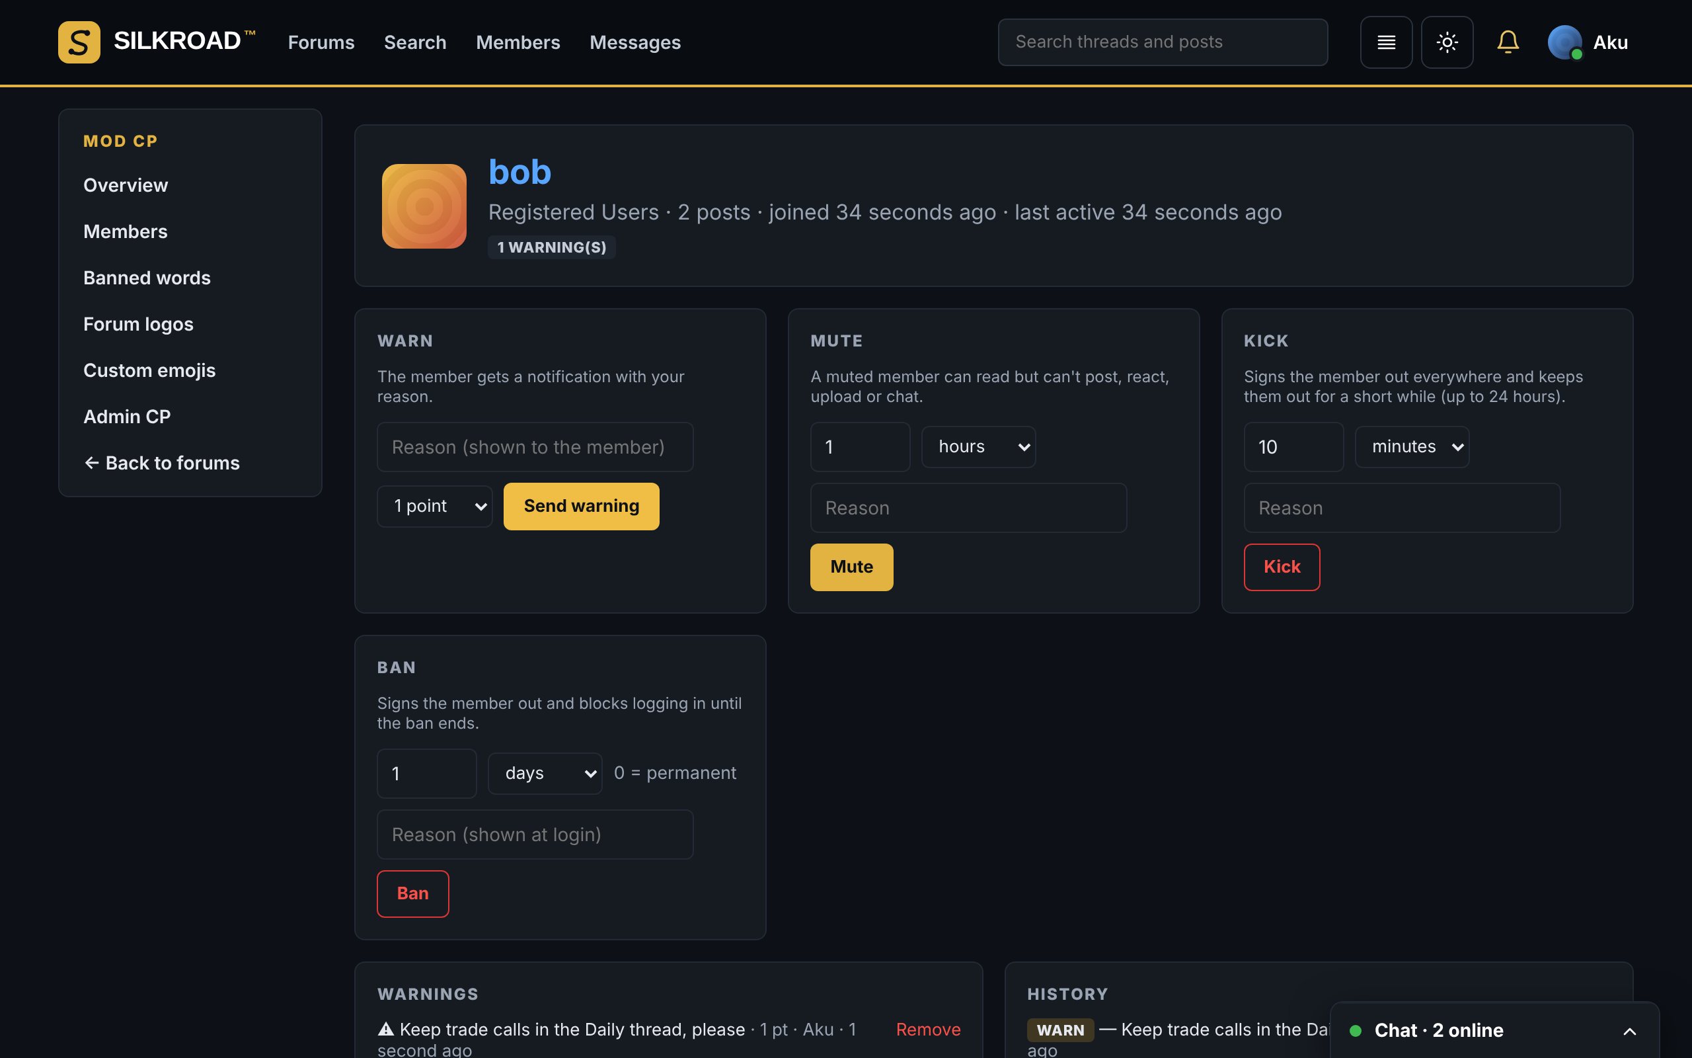Open the Search nav item
This screenshot has width=1692, height=1058.
(414, 42)
